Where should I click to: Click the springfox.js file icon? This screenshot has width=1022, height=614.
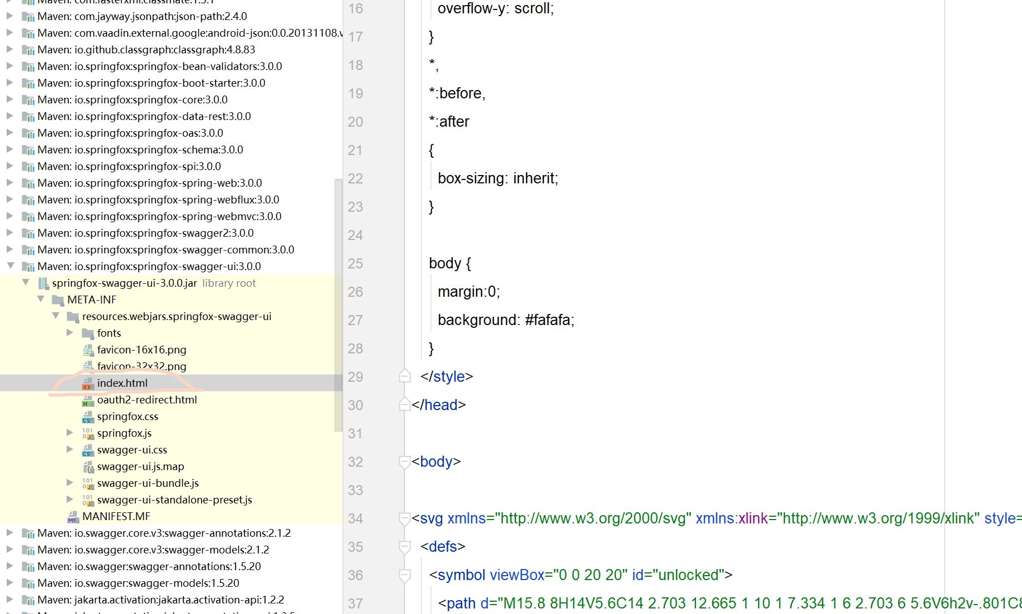point(88,433)
